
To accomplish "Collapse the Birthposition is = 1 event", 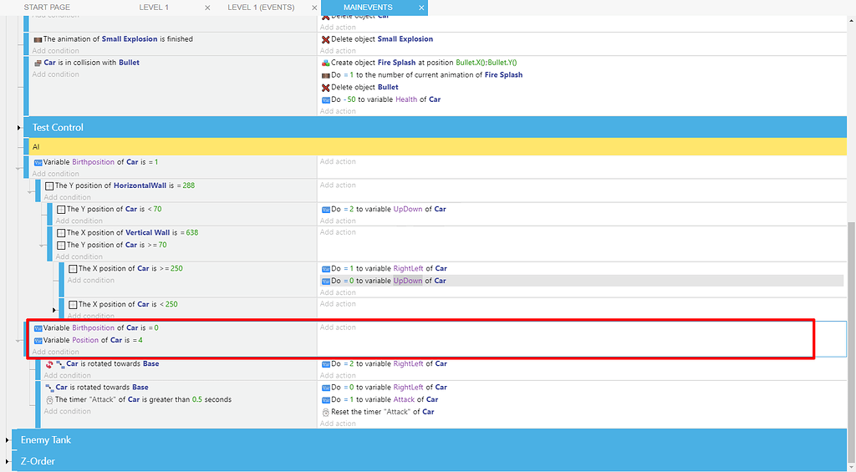I will [19, 168].
